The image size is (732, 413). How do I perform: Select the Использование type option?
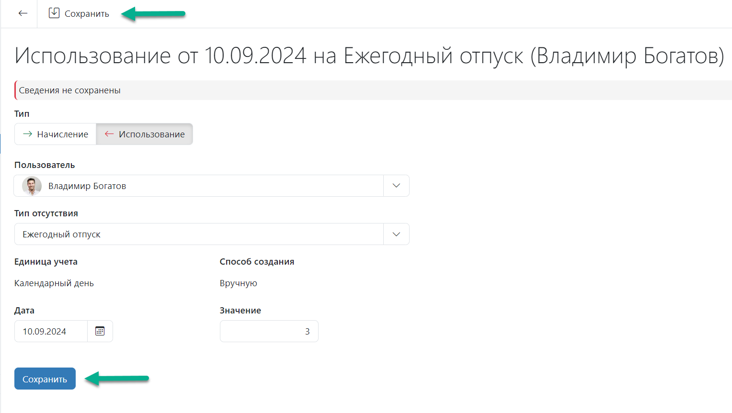coord(145,134)
